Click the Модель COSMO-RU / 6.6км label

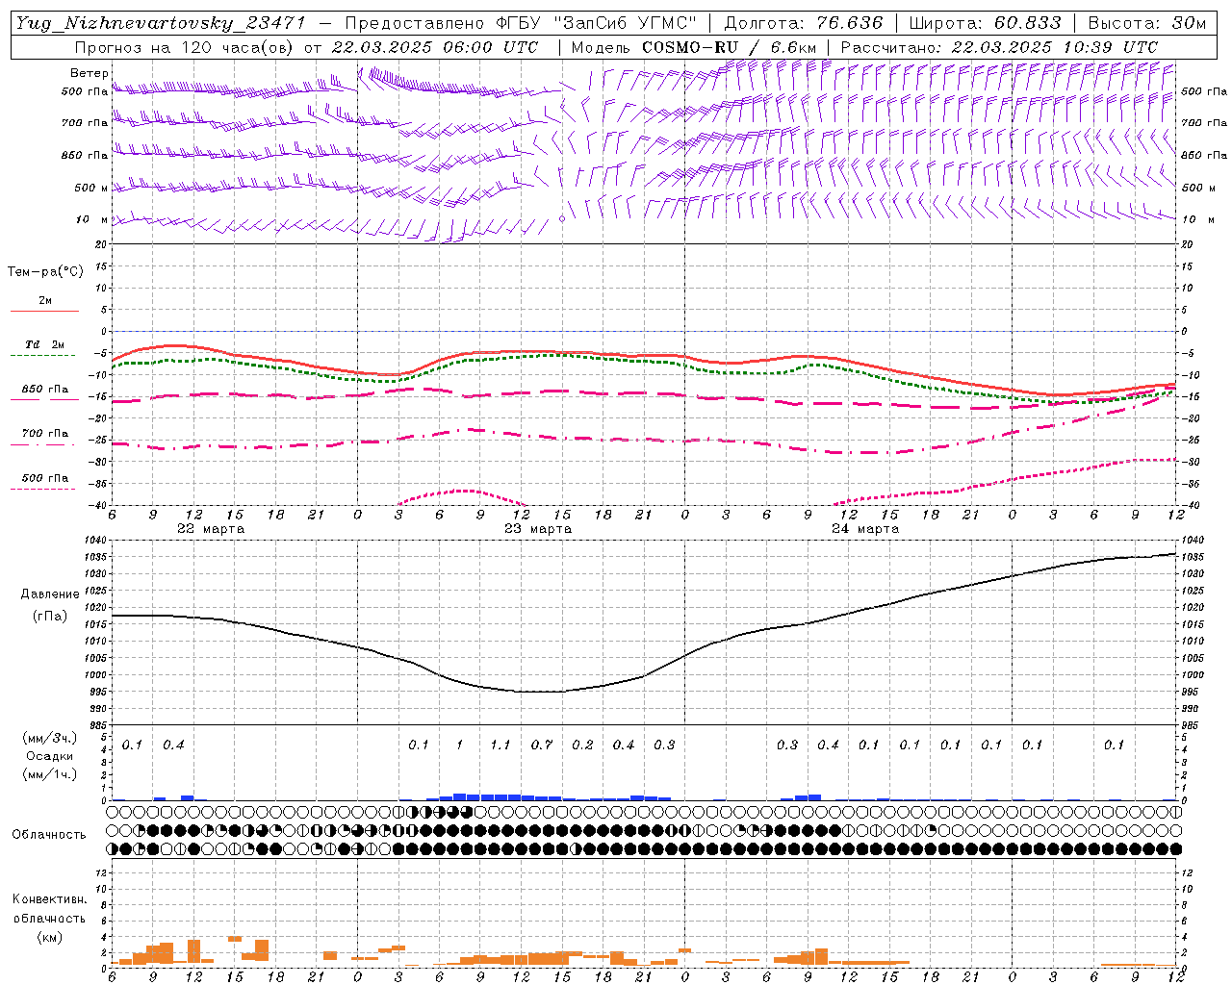coord(694,47)
